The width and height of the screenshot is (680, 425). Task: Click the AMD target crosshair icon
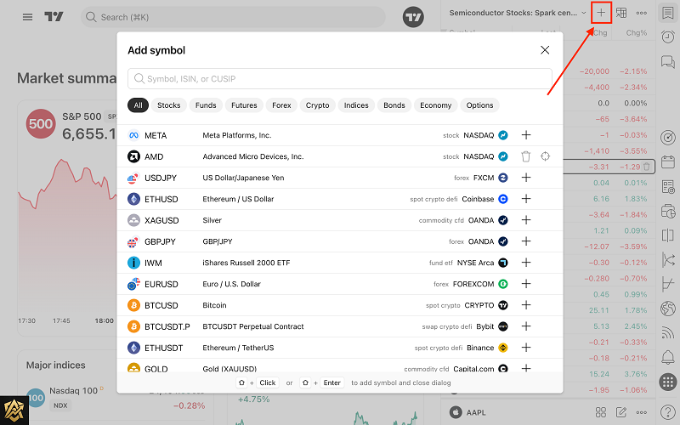click(545, 156)
